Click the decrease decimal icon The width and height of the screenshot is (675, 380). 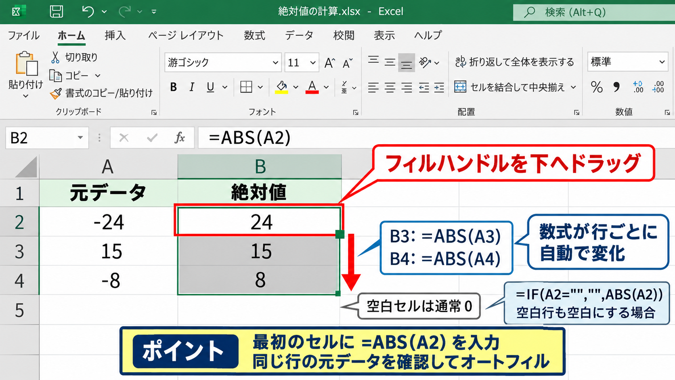(658, 87)
